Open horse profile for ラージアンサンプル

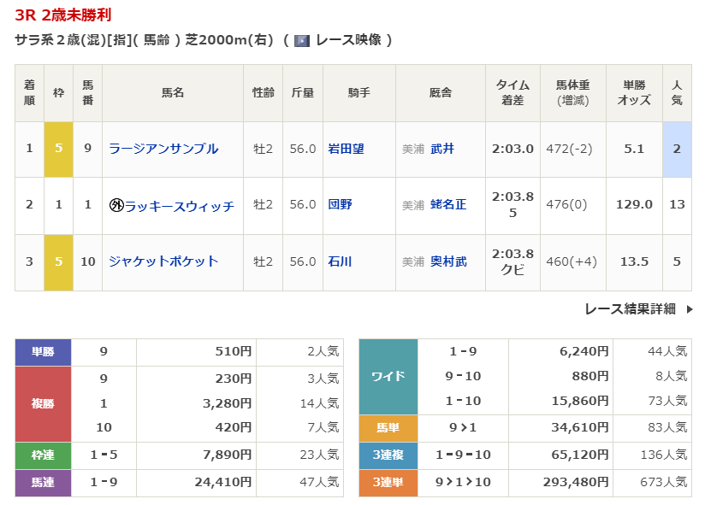(x=163, y=149)
